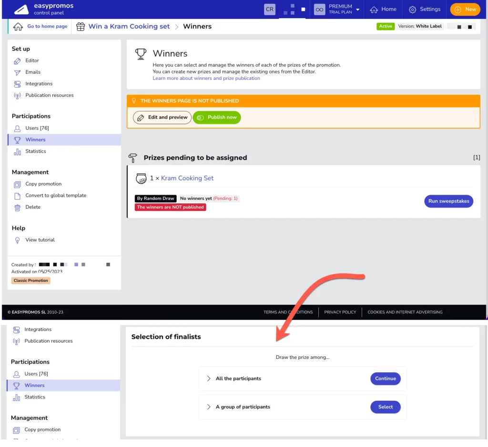488x447 pixels.
Task: Open Cookies and Internet Advertising footer link
Action: click(x=405, y=312)
